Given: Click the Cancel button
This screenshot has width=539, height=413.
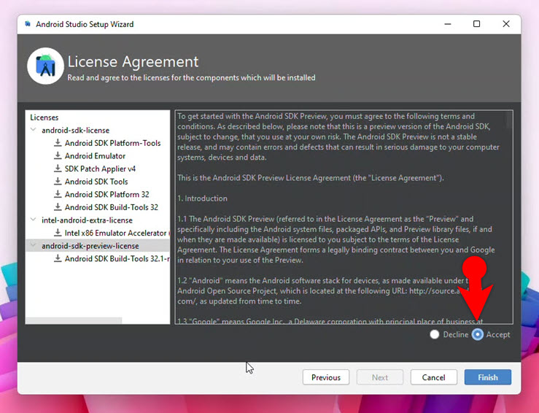Looking at the screenshot, I should [x=433, y=377].
